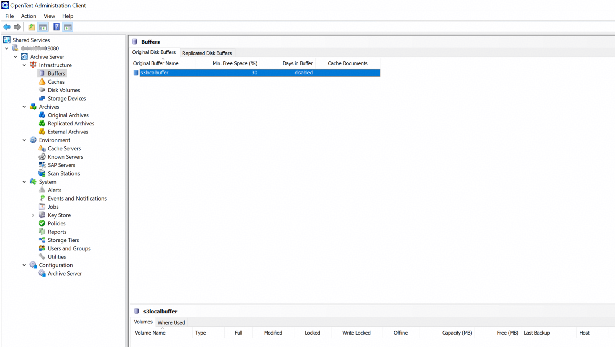615x347 pixels.
Task: Click the External Archives icon
Action: click(42, 131)
